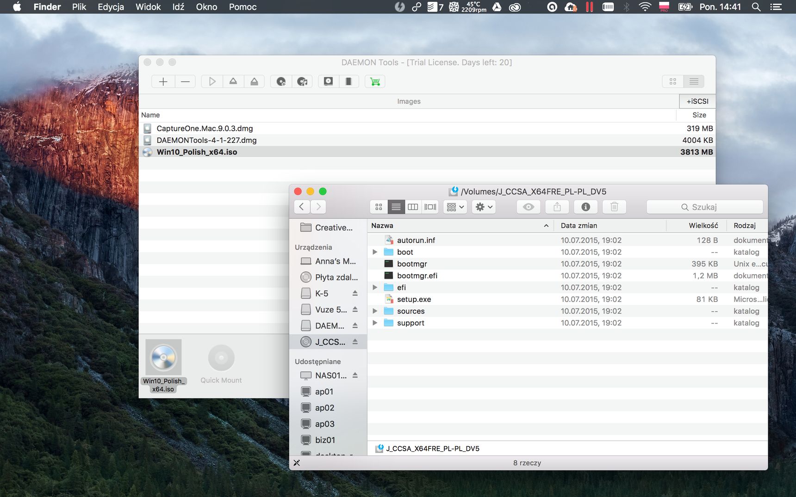Click the trash delete button in Finder toolbar
This screenshot has width=796, height=497.
[x=615, y=207]
